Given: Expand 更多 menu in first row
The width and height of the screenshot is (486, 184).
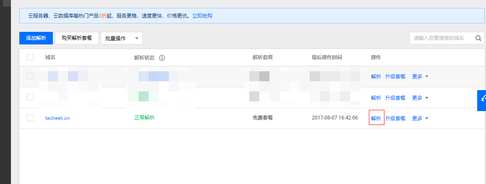Looking at the screenshot, I should pos(420,76).
